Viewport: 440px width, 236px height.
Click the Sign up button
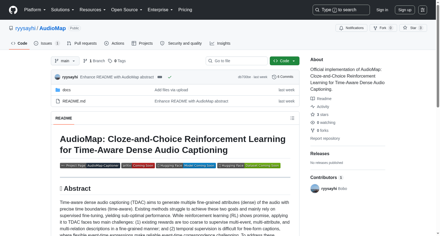pyautogui.click(x=405, y=10)
